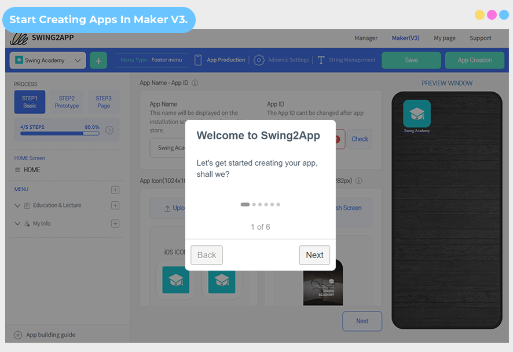
Task: Click the App Production phone icon
Action: click(x=198, y=60)
